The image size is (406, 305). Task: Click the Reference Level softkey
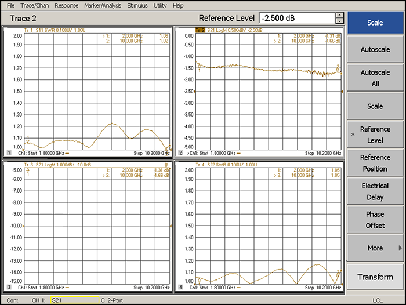(x=375, y=135)
